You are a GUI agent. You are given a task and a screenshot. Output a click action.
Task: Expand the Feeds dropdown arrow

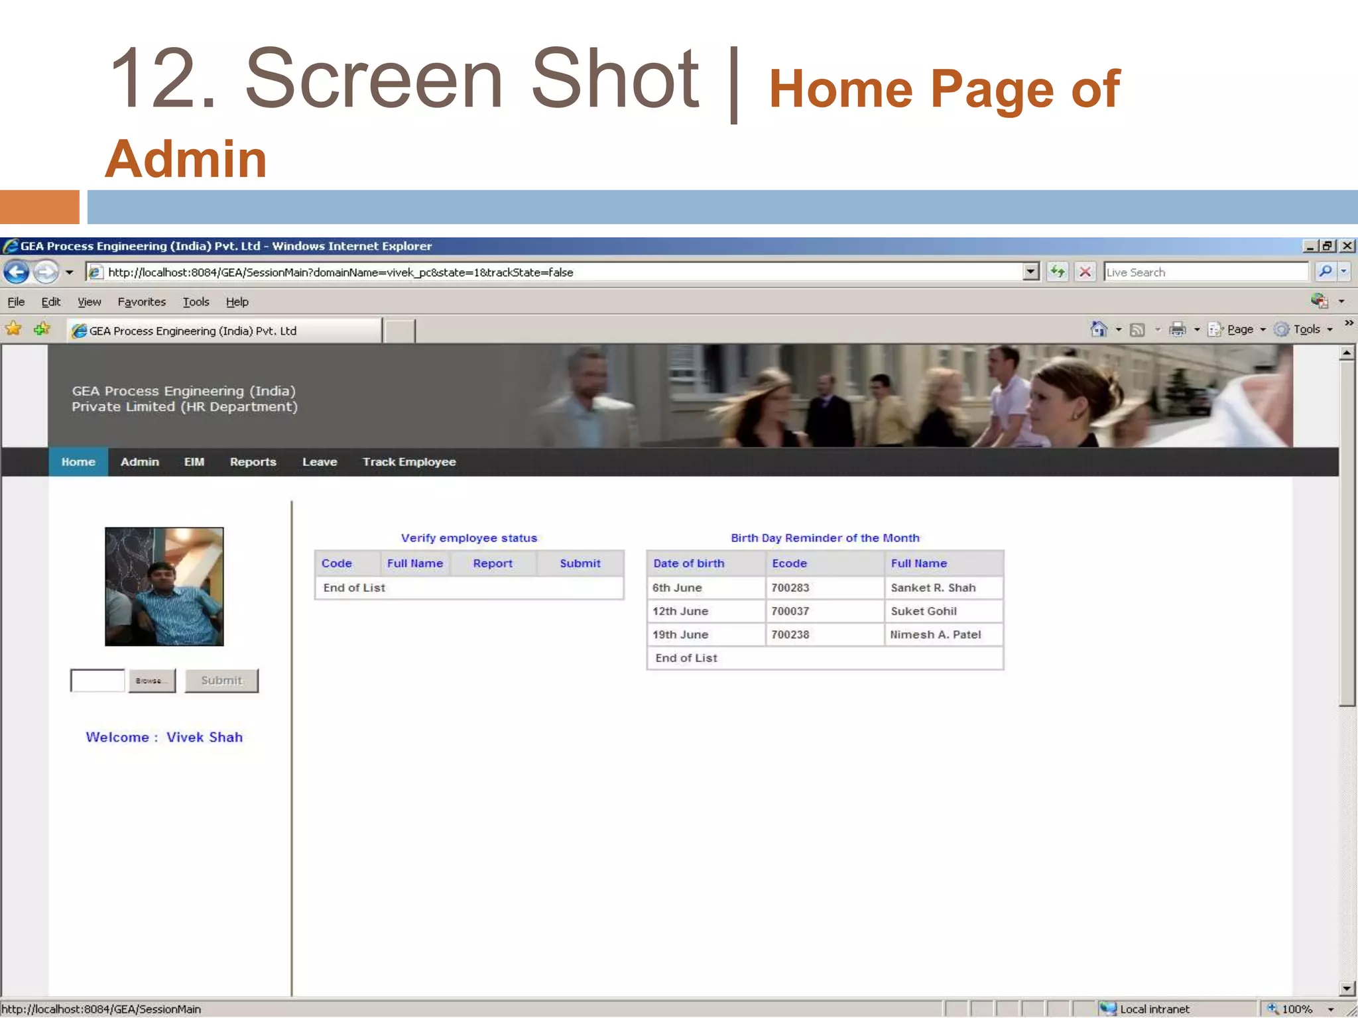pos(1158,329)
